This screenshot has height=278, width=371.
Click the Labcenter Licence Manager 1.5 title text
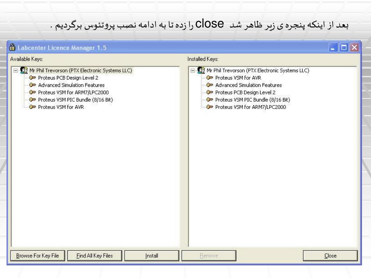[x=62, y=48]
